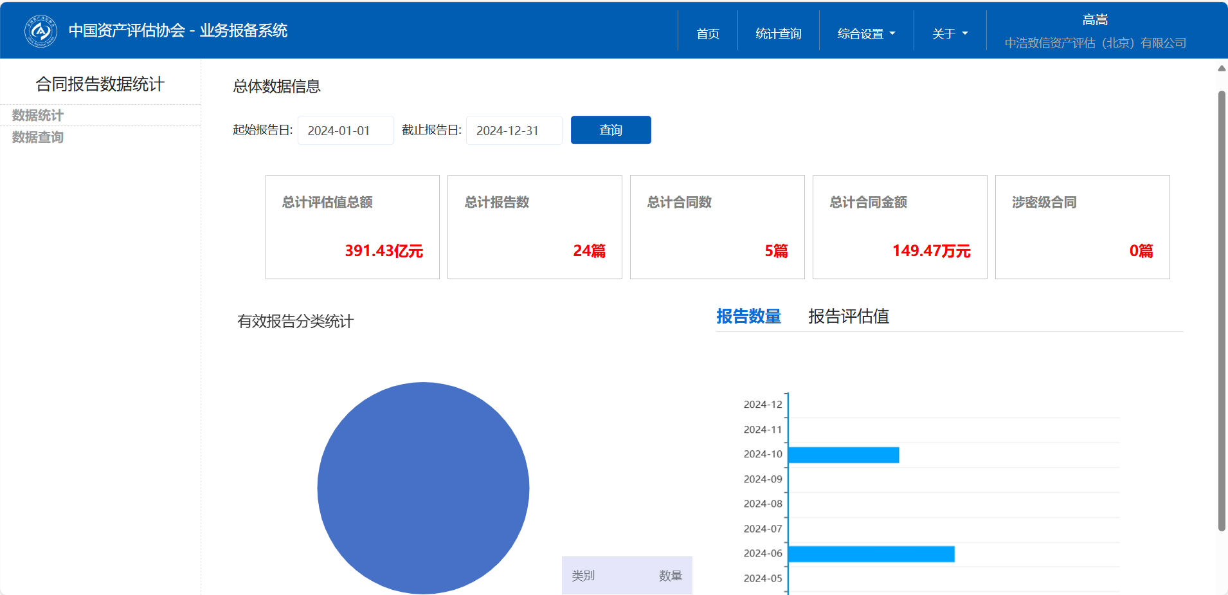Click the blue pie chart

pos(423,488)
